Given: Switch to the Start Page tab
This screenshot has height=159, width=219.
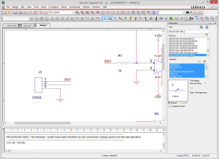Looking at the screenshot, I should click(11, 25).
